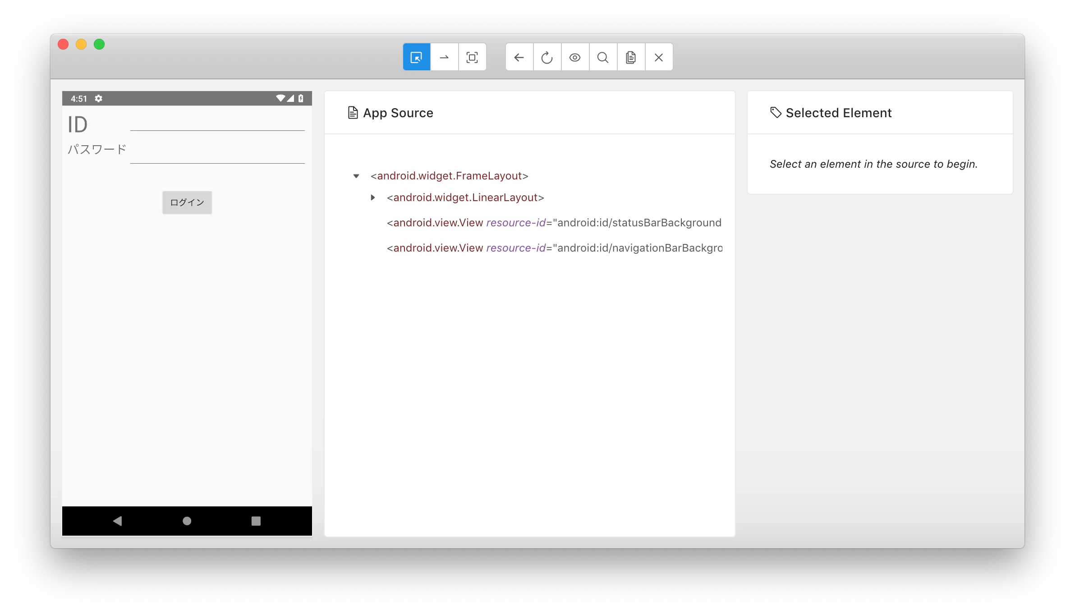Maximize window with green button
Image resolution: width=1075 pixels, height=615 pixels.
(99, 44)
